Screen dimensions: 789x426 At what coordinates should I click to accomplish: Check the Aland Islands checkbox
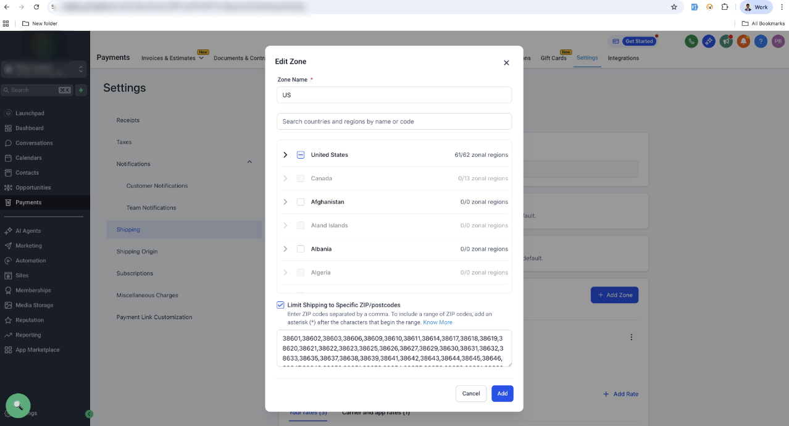click(x=301, y=225)
